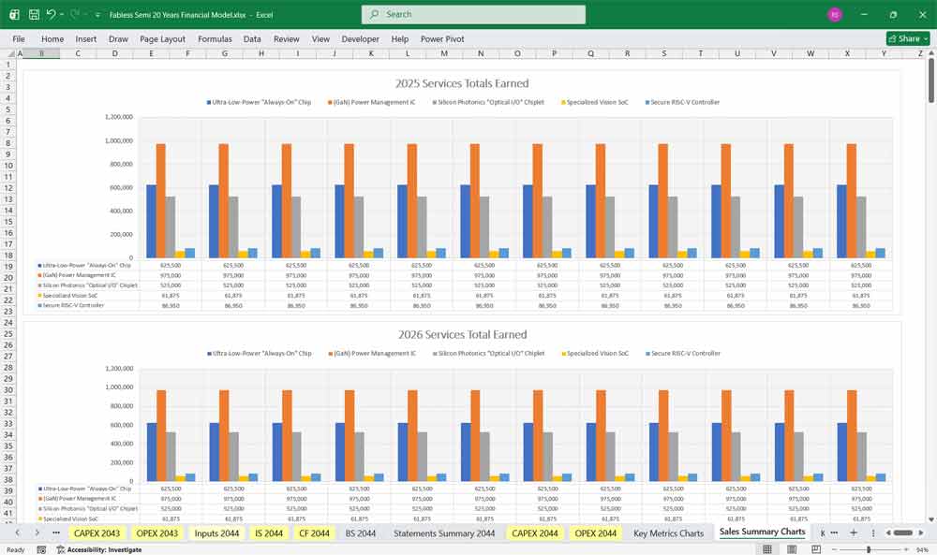This screenshot has height=555, width=937.
Task: Click the Redo arrow icon
Action: coord(75,15)
